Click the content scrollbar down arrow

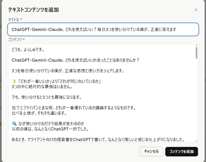coord(196,141)
